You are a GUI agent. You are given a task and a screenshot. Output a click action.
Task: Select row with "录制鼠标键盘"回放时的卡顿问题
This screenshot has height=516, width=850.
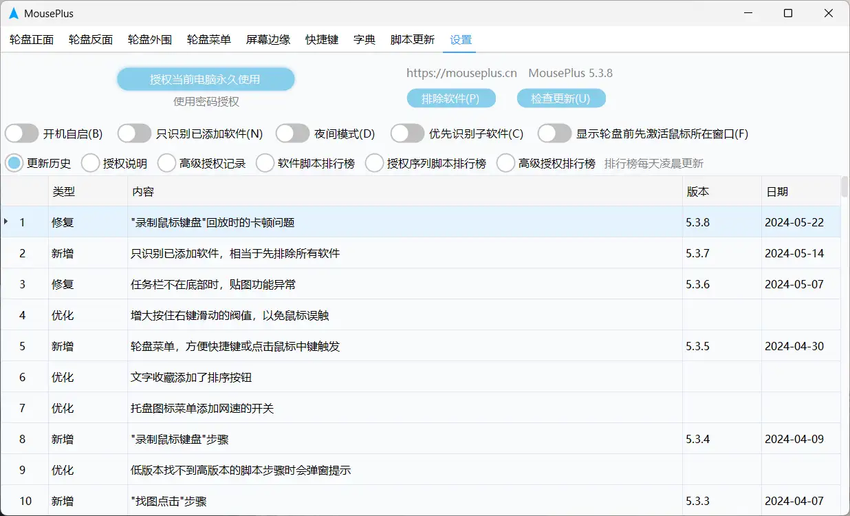click(x=420, y=222)
